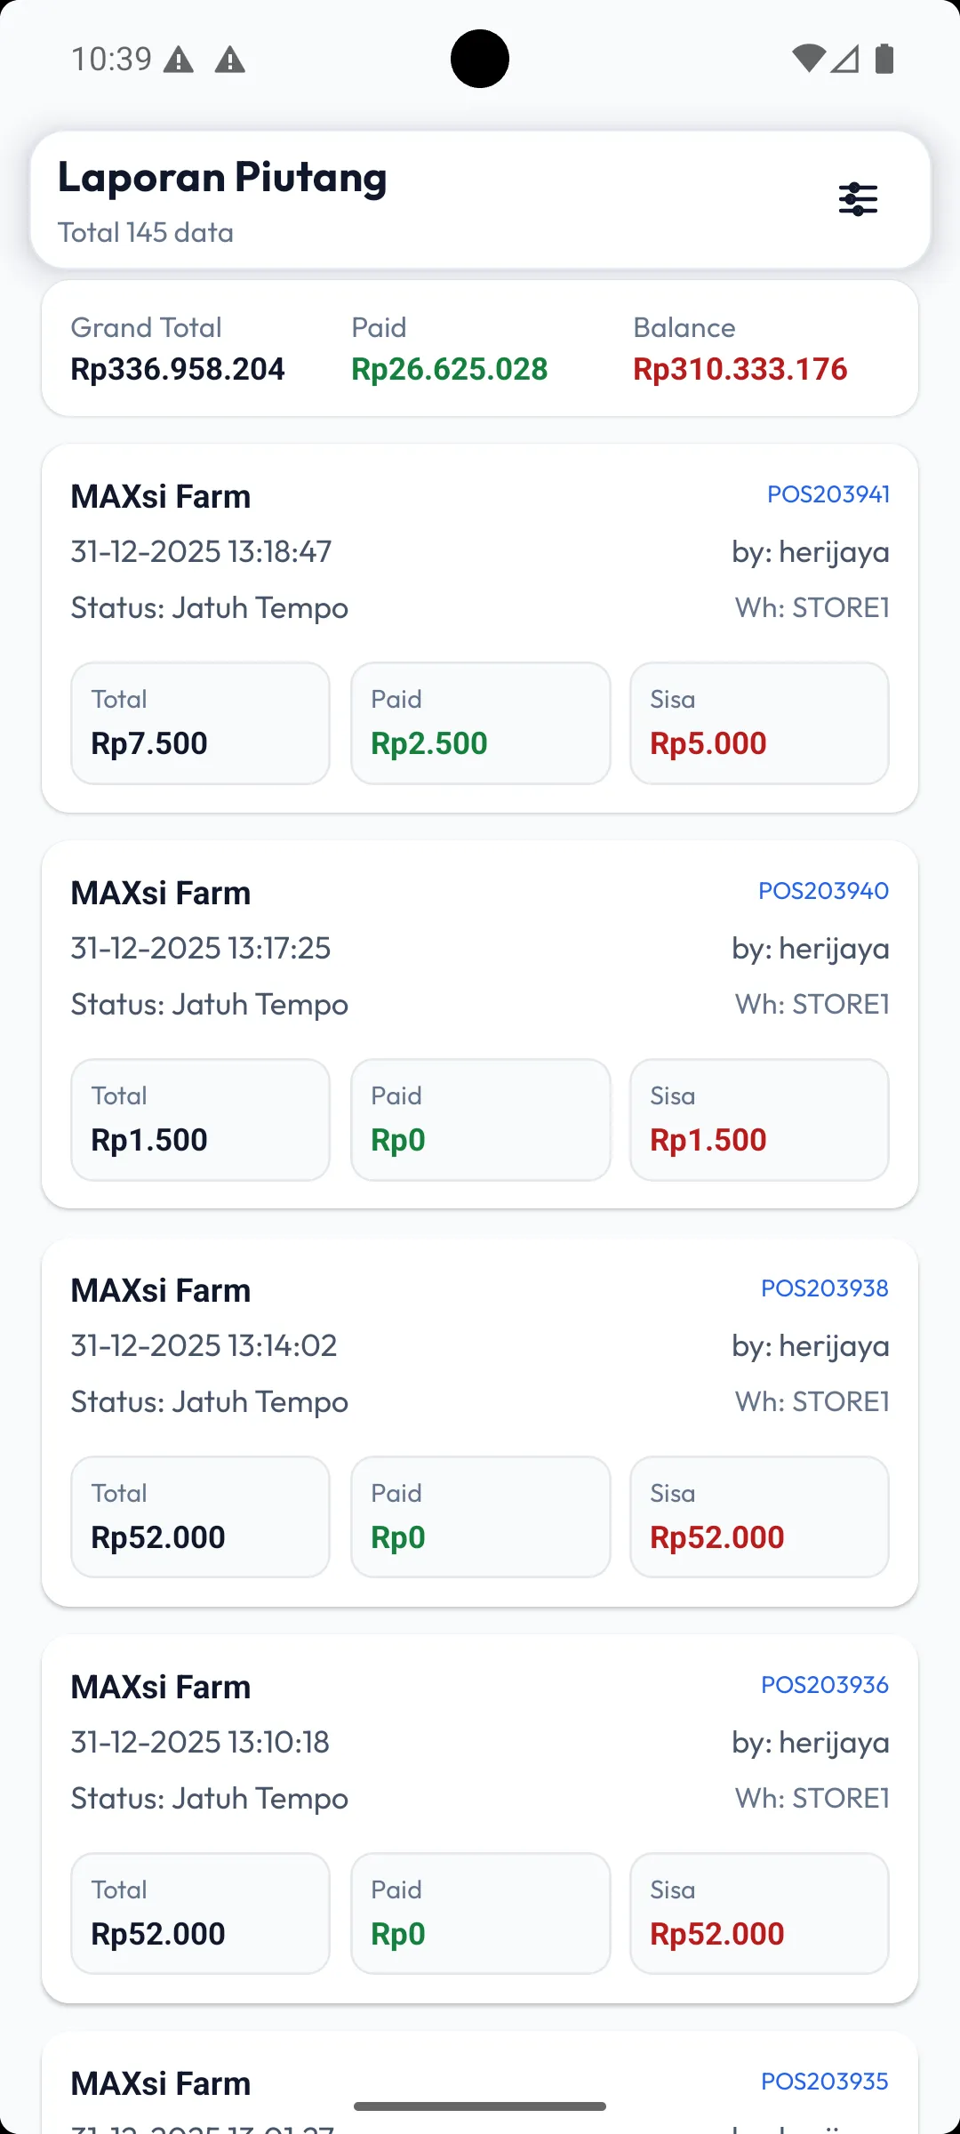The height and width of the screenshot is (2134, 960).
Task: Tap the Wi-Fi status icon
Action: 808,59
